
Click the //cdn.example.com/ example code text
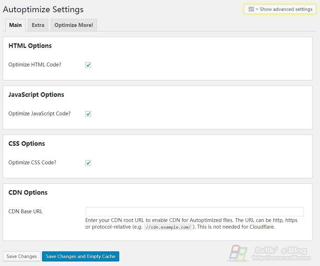[168, 227]
